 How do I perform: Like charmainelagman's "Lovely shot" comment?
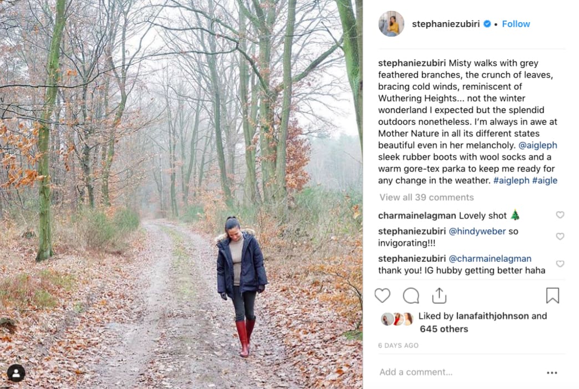tap(560, 215)
